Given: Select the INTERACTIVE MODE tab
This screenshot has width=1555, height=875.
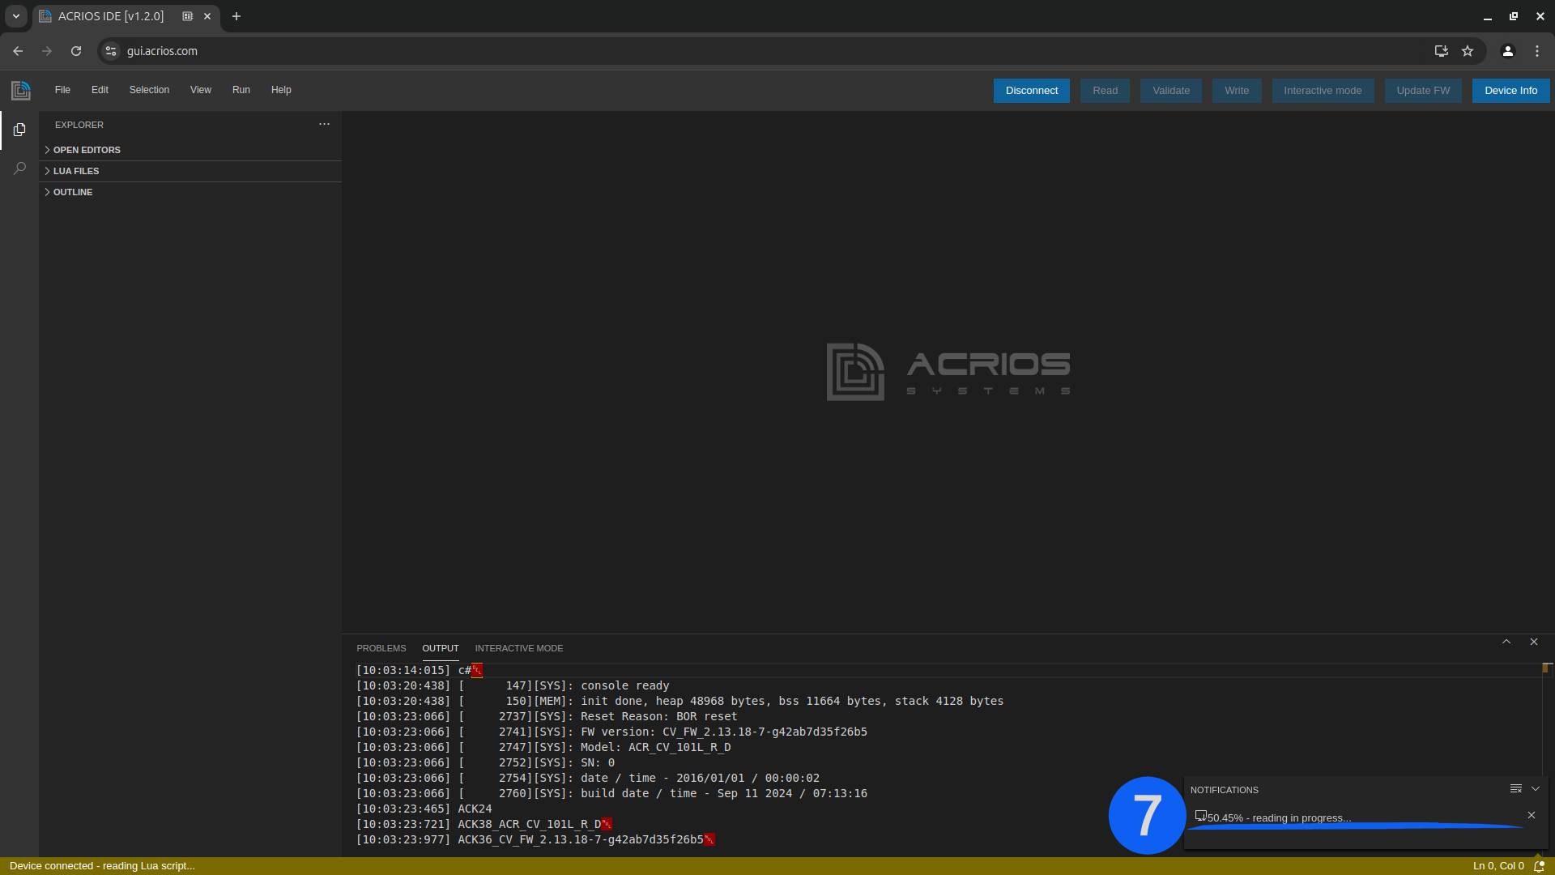Looking at the screenshot, I should tap(519, 647).
